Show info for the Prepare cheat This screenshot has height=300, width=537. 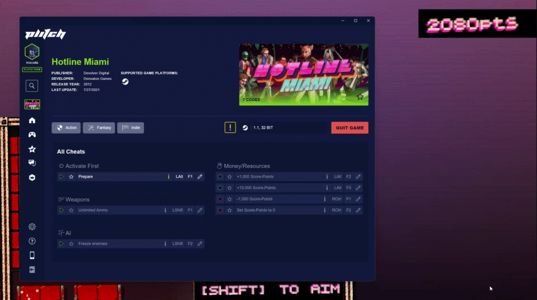(169, 177)
